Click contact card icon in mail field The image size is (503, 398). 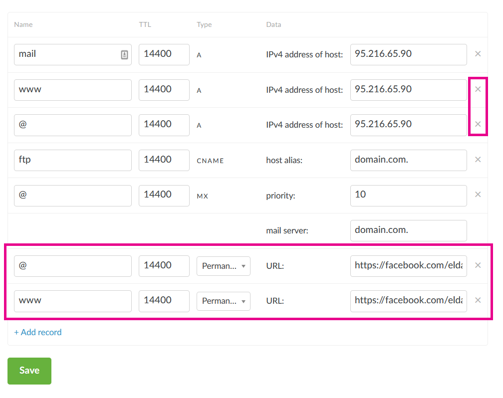coord(124,54)
